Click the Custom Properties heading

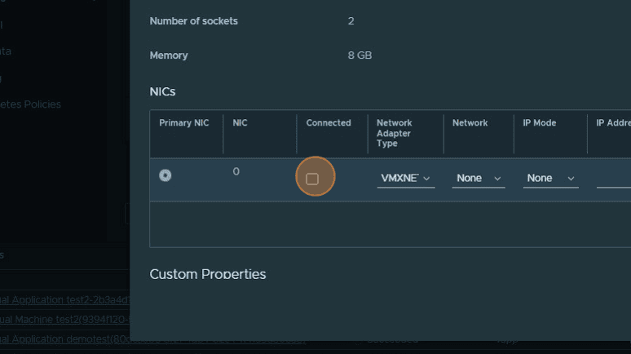208,274
